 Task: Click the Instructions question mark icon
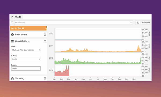pos(12,34)
